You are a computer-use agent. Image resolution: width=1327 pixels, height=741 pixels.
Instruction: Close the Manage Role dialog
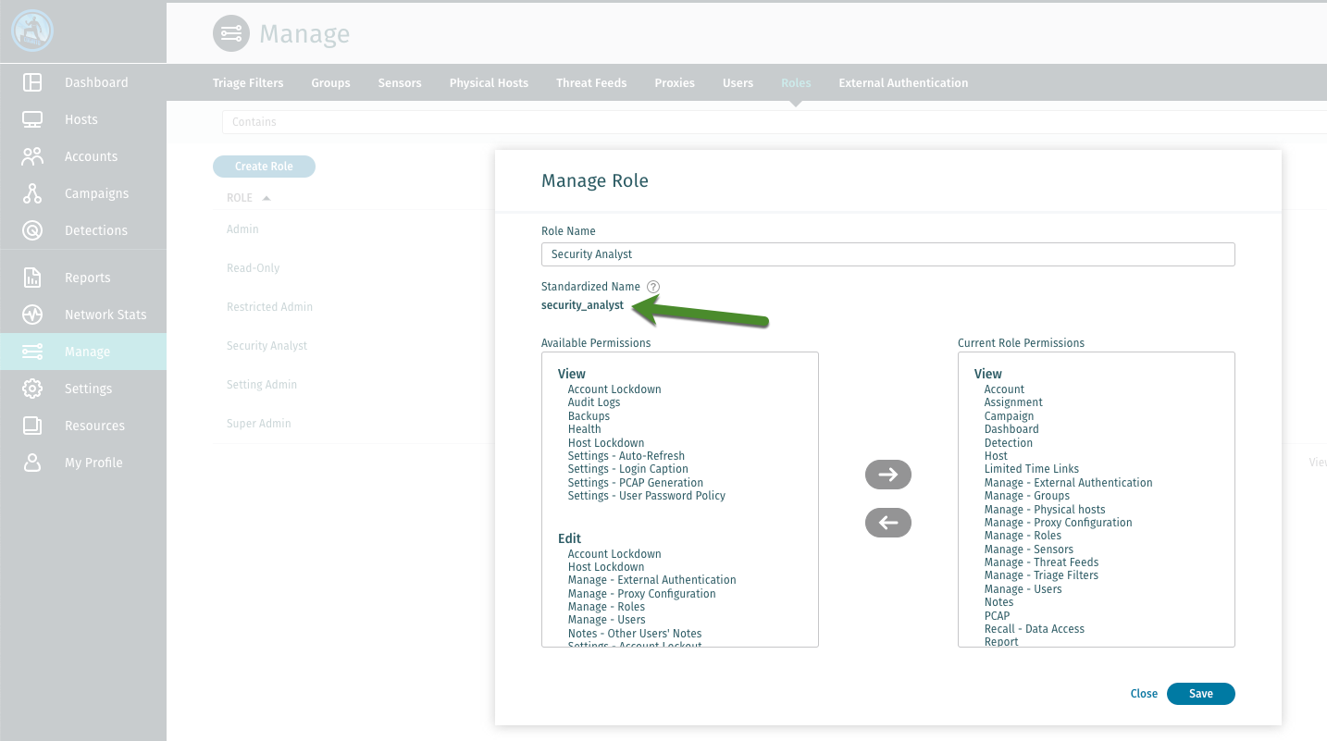(1144, 693)
